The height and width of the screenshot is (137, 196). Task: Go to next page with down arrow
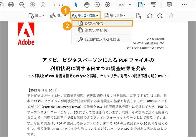(43, 5)
